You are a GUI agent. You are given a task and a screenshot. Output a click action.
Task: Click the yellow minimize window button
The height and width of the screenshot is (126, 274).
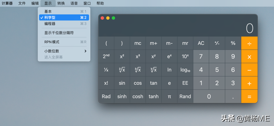tap(108, 18)
